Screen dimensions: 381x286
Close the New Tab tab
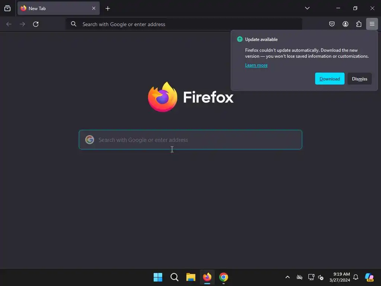click(93, 8)
